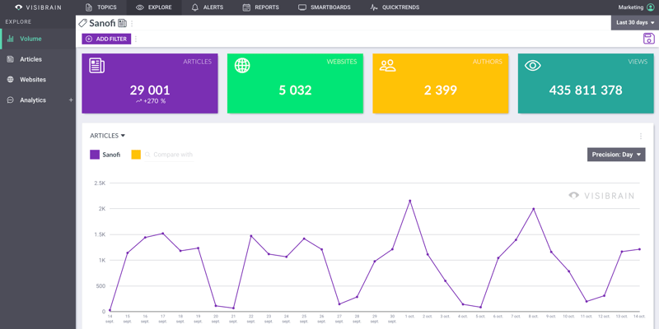Go to Smartboards
659x329 pixels.
324,7
